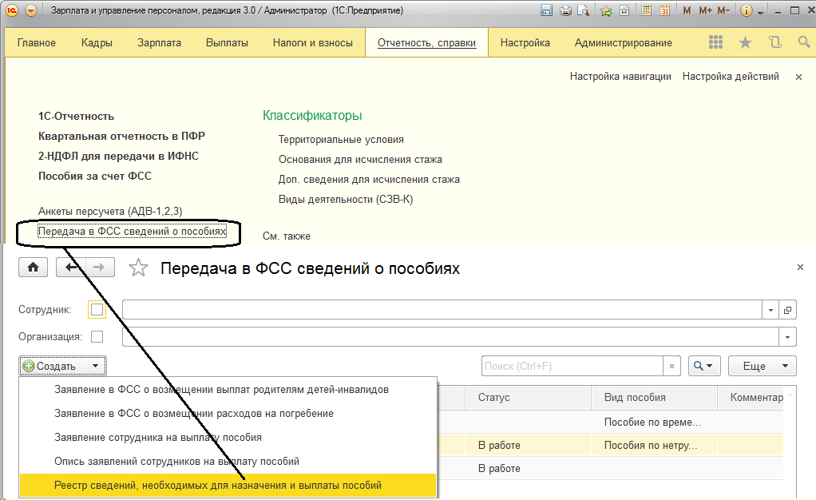Click the home button in form toolbar
The height and width of the screenshot is (500, 816).
point(33,268)
